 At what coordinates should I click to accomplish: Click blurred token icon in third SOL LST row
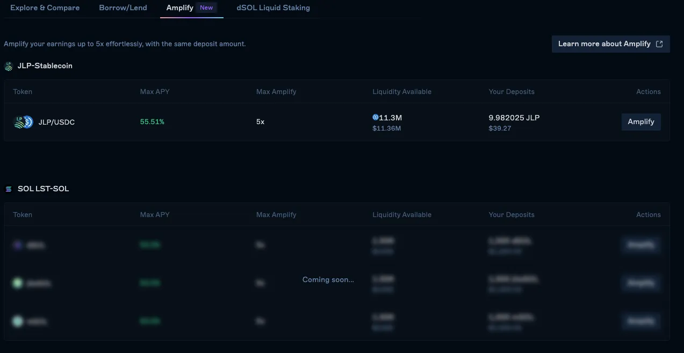18,321
